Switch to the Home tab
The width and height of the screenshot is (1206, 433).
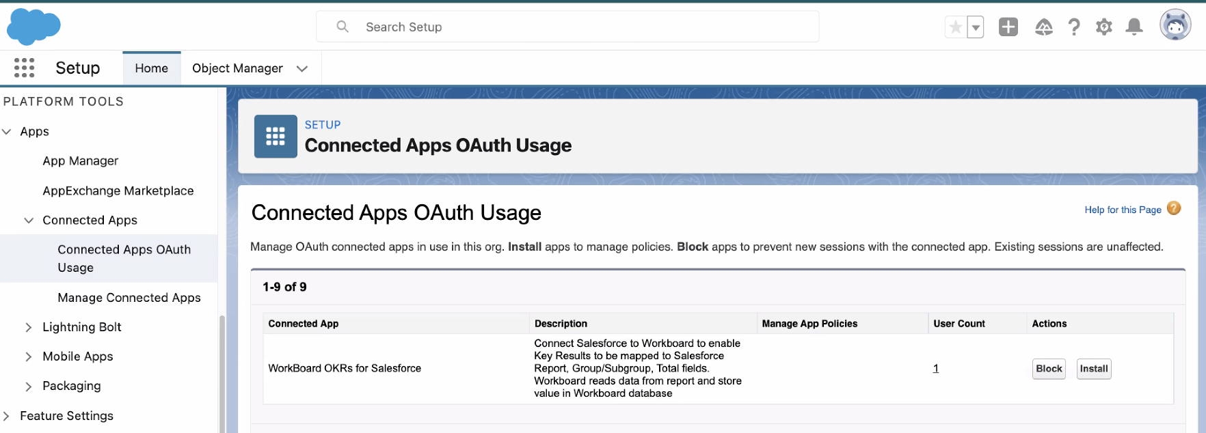(152, 68)
